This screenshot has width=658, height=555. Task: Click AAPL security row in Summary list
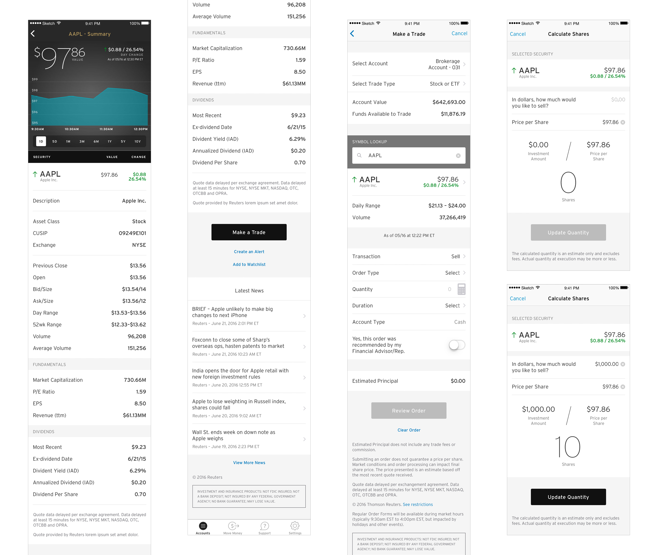point(89,177)
